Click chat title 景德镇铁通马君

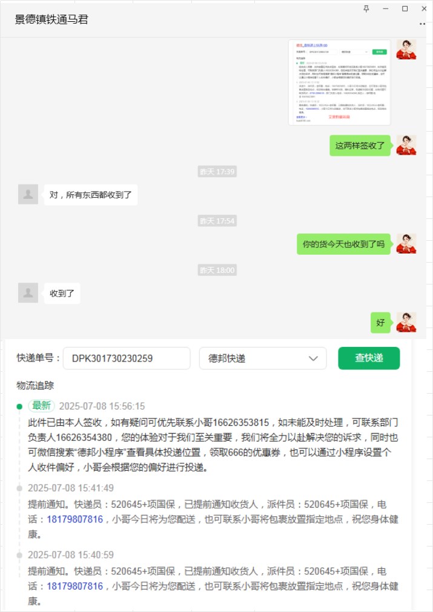51,19
